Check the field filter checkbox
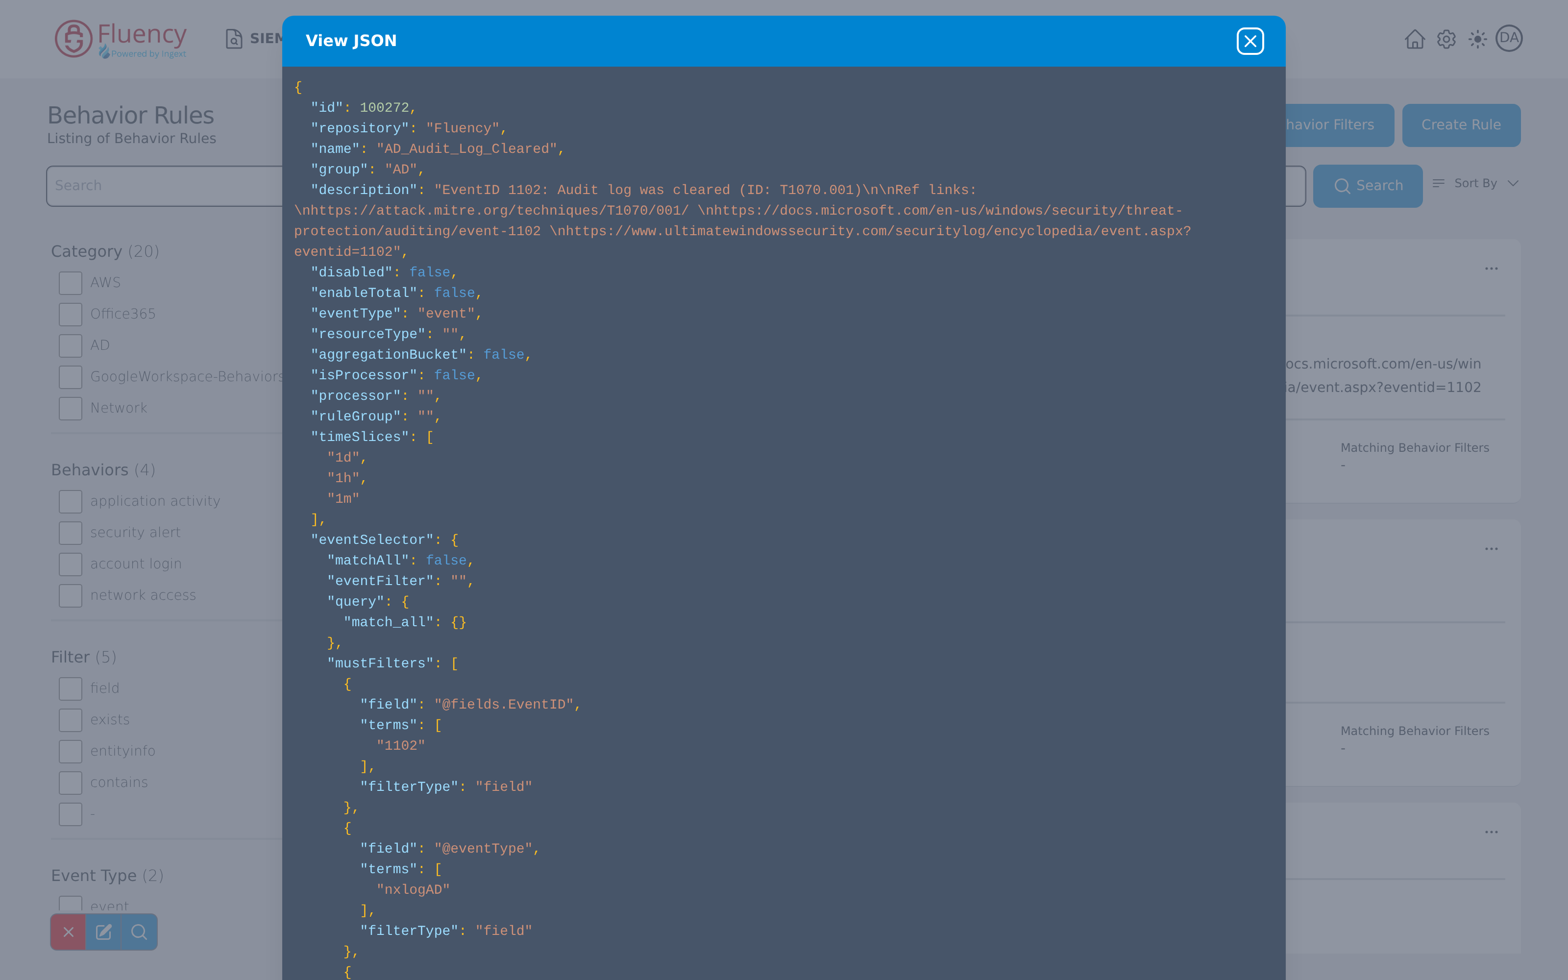Screen dimensions: 1568x980 [71, 689]
